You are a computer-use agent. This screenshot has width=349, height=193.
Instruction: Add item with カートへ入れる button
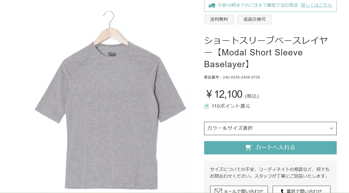click(270, 148)
